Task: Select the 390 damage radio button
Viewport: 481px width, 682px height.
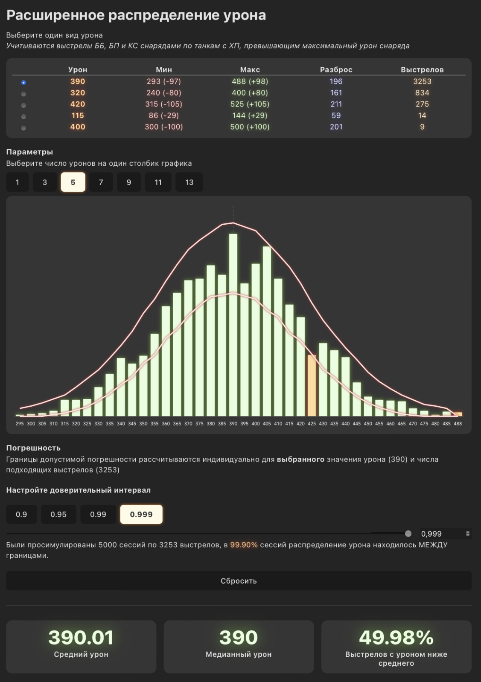Action: coord(23,83)
